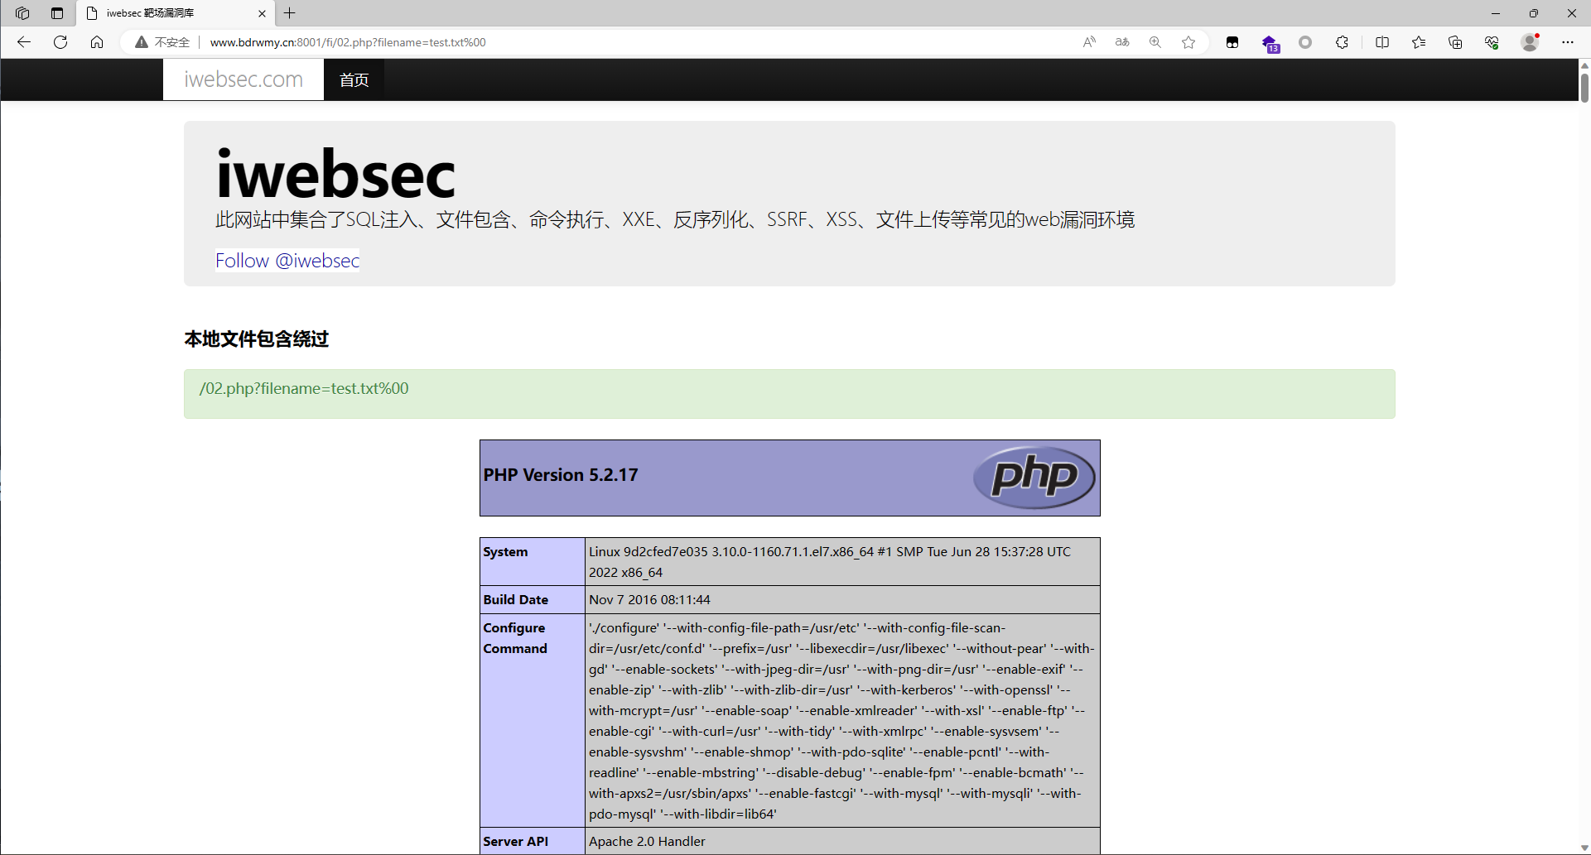Go back to the previous page
Viewport: 1591px width, 855px height.
24,42
